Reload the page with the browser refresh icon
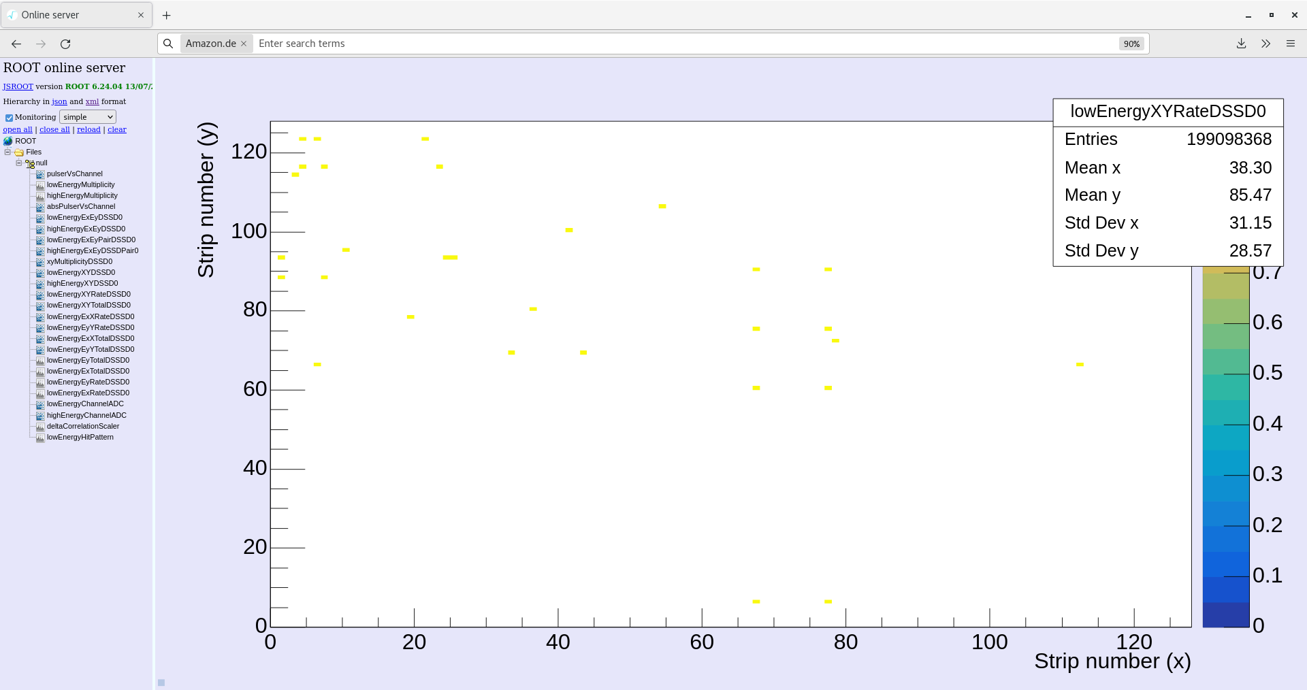Screen dimensions: 1307x690 [65, 44]
